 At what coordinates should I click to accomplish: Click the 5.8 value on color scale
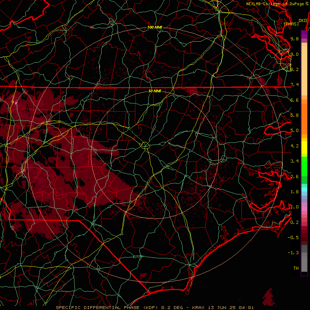tap(294, 115)
